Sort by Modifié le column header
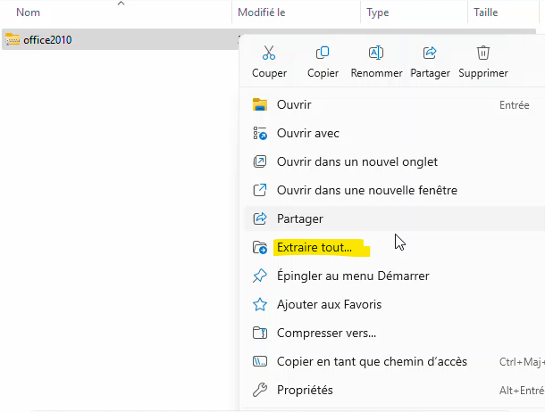Screen dimensions: 545x412 (262, 12)
